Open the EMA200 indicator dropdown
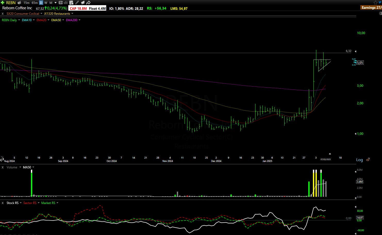The height and width of the screenshot is (235, 382). [79, 20]
